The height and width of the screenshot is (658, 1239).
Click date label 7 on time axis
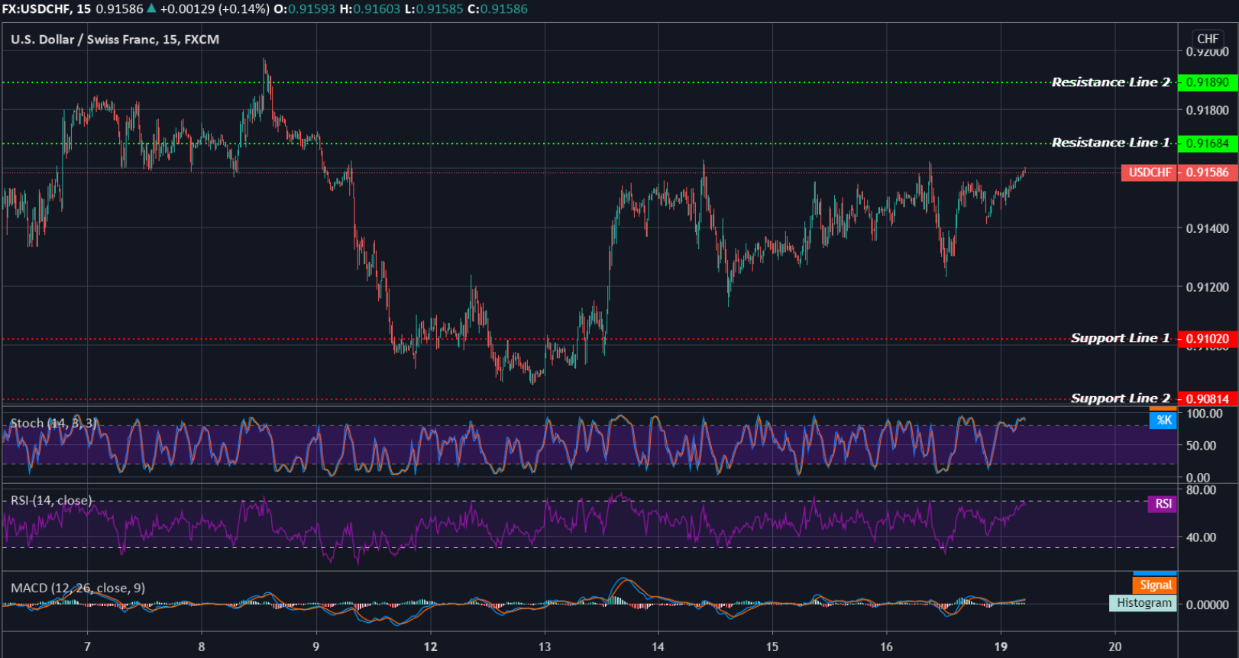click(87, 647)
